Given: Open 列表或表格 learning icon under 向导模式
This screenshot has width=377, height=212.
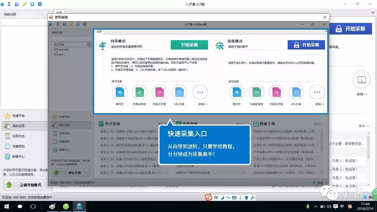Looking at the screenshot, I should click(140, 92).
